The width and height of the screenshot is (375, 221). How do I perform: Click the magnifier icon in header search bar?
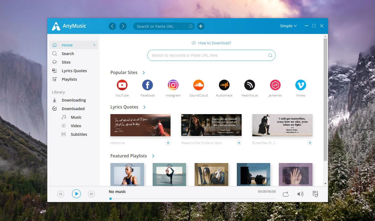tap(191, 26)
